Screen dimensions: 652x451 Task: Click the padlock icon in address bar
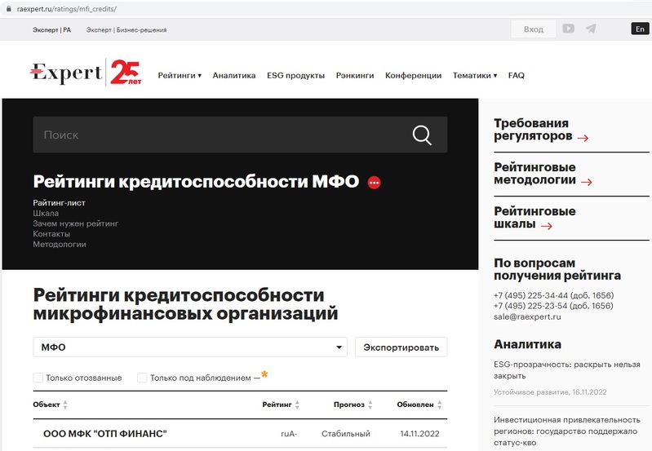point(7,8)
